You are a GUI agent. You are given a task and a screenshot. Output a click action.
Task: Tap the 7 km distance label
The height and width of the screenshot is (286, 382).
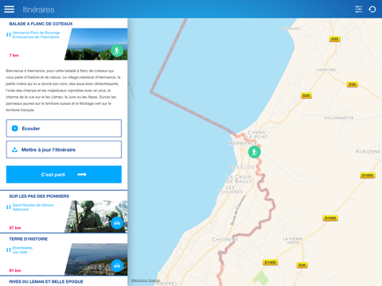pyautogui.click(x=14, y=56)
